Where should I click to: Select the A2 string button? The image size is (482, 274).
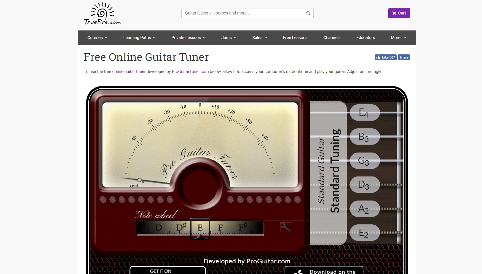coord(365,209)
